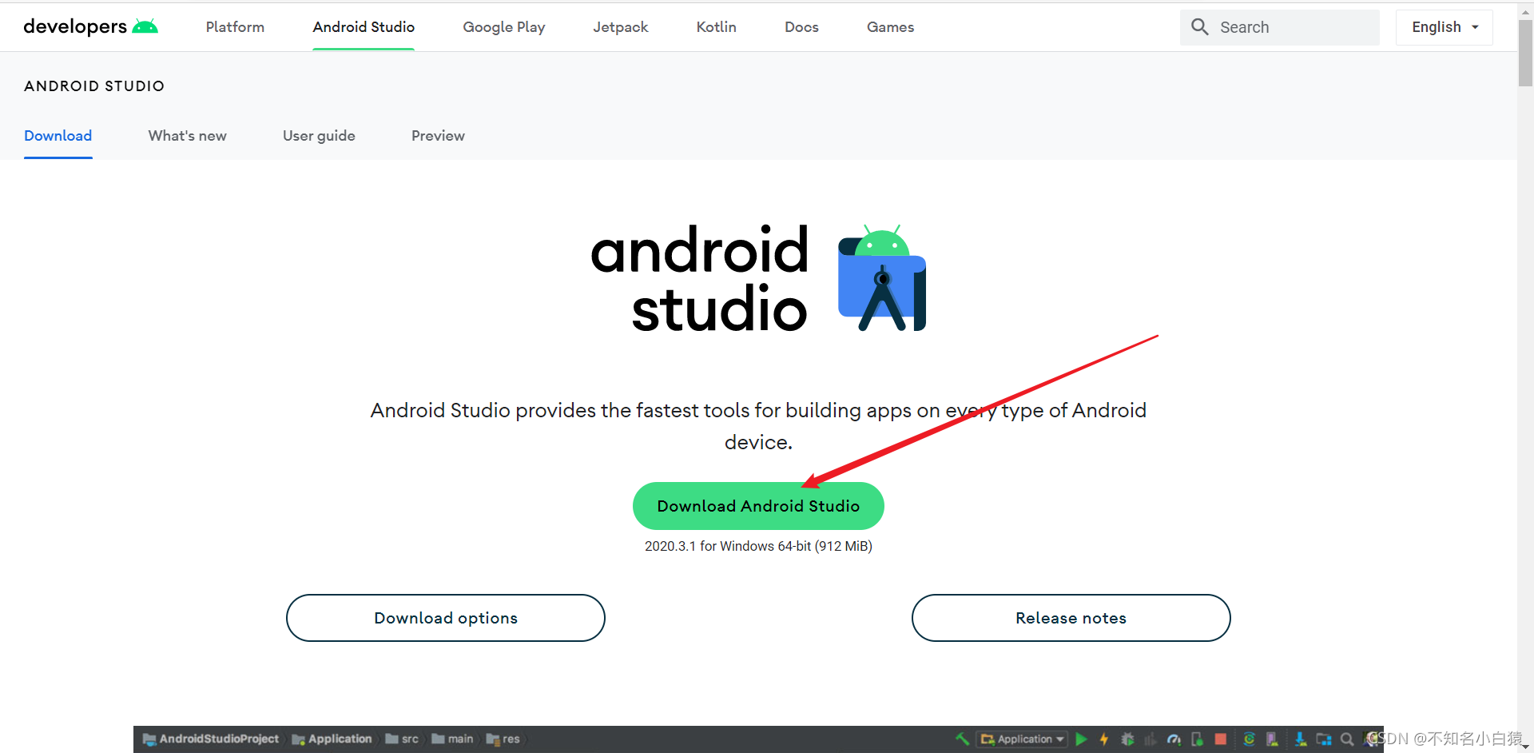Switch to the Preview tab
1534x753 pixels.
pos(438,136)
